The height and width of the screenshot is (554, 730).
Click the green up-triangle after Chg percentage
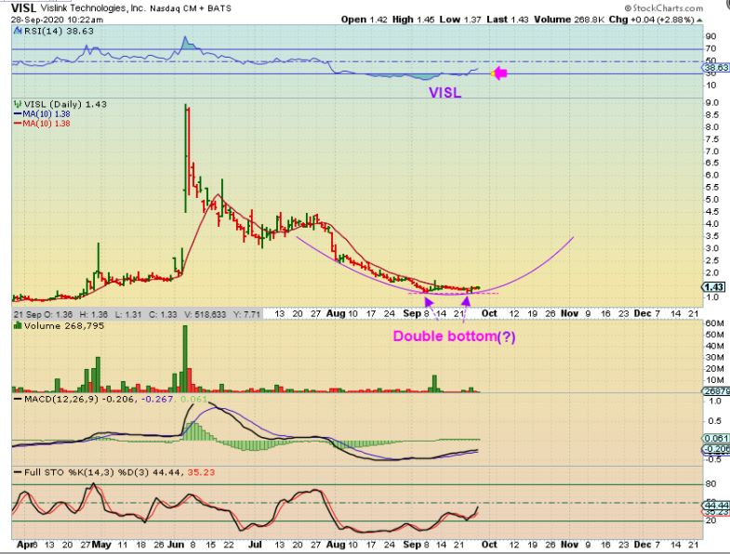[699, 20]
